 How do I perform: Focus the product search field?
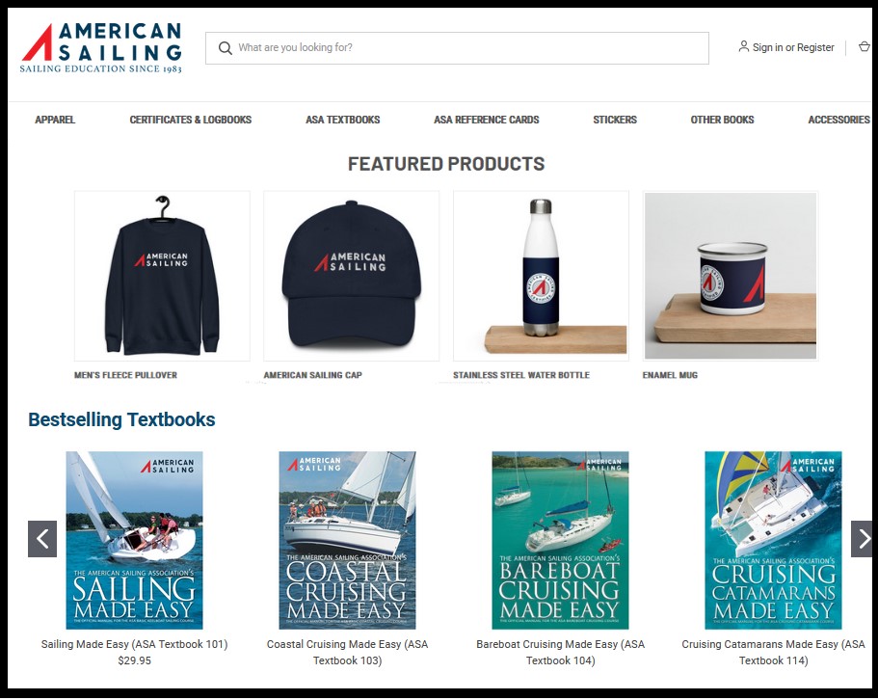tap(457, 48)
